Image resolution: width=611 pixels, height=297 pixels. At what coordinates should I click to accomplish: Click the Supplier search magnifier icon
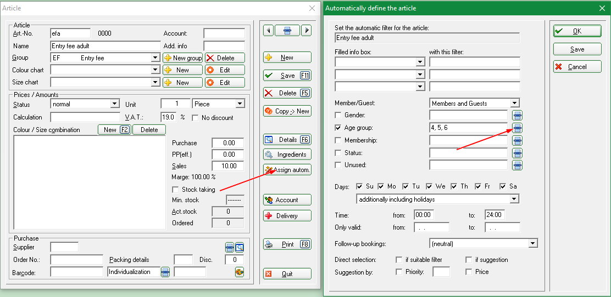tap(240, 247)
